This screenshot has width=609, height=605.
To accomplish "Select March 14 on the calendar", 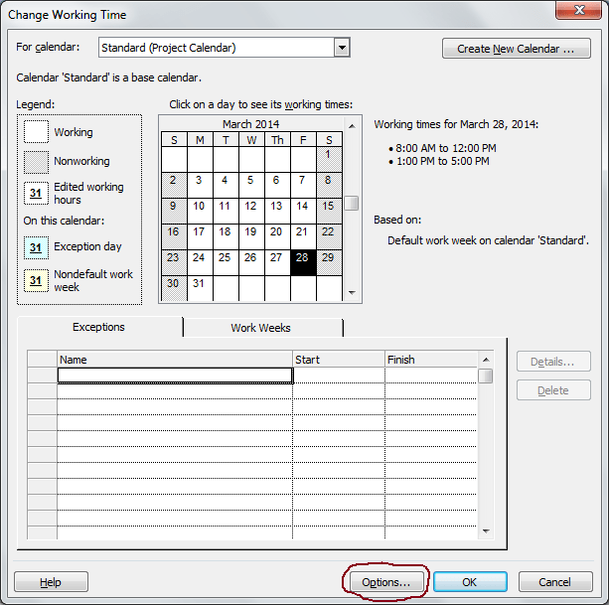I will (303, 212).
